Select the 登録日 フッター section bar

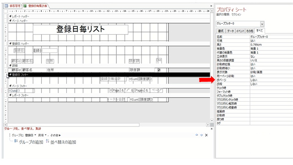[x=109, y=75]
